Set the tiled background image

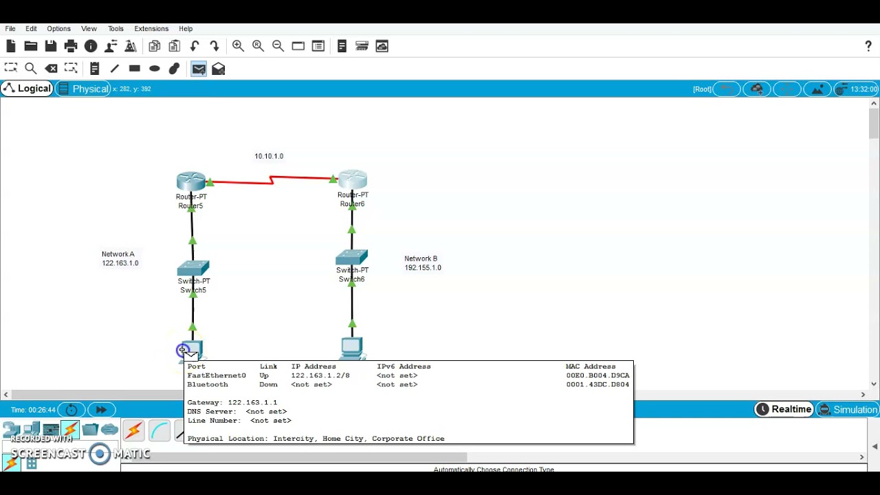[817, 89]
